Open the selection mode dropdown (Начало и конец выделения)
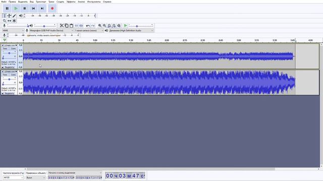 [x=75, y=173]
